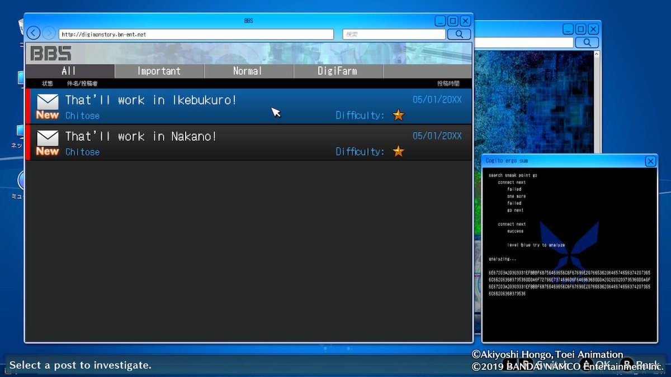Minimize the BBS window
The height and width of the screenshot is (377, 671).
(x=441, y=21)
